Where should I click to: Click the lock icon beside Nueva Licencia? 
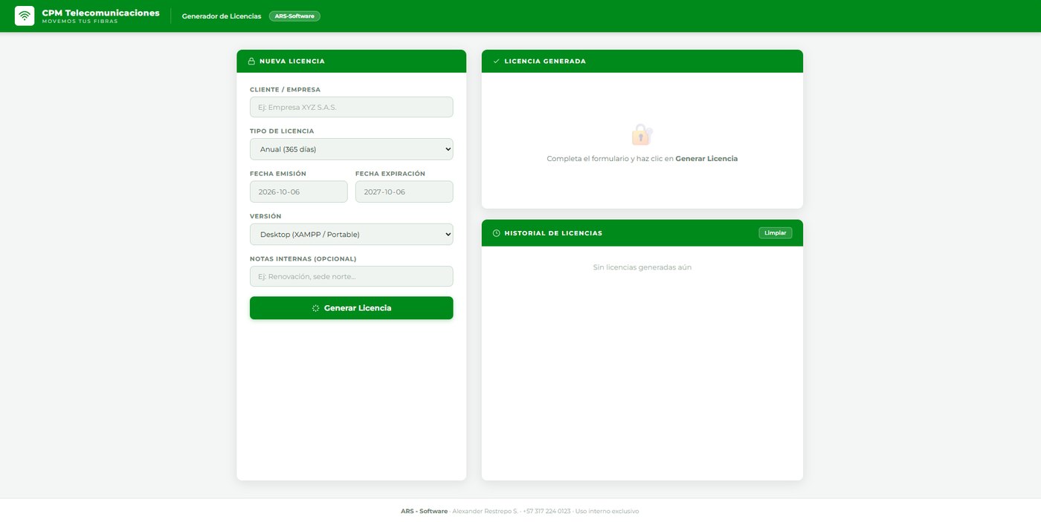point(251,62)
